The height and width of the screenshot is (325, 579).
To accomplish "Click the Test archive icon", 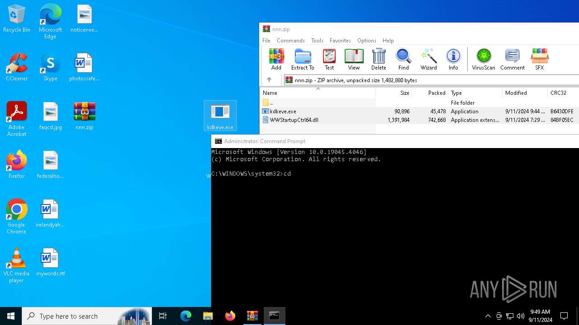I will 329,59.
